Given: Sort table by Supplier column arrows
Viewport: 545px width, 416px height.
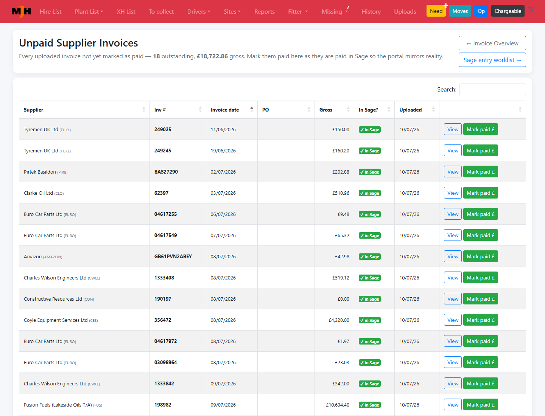Looking at the screenshot, I should click(144, 110).
